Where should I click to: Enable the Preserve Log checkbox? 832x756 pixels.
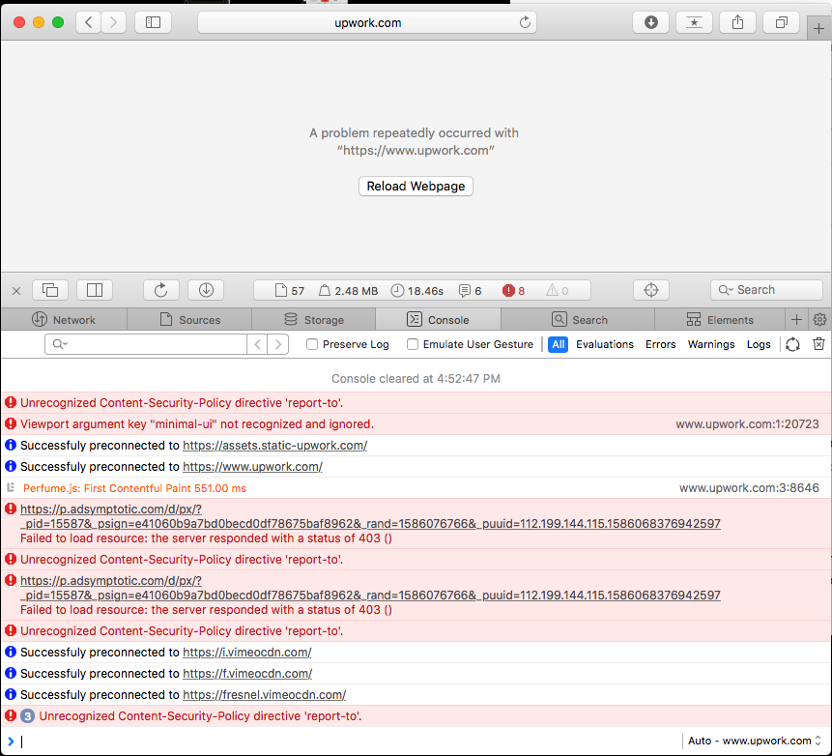312,344
